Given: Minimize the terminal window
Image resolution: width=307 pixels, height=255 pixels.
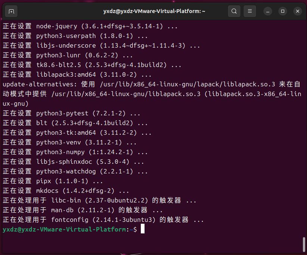Looking at the screenshot, I should pos(268,11).
